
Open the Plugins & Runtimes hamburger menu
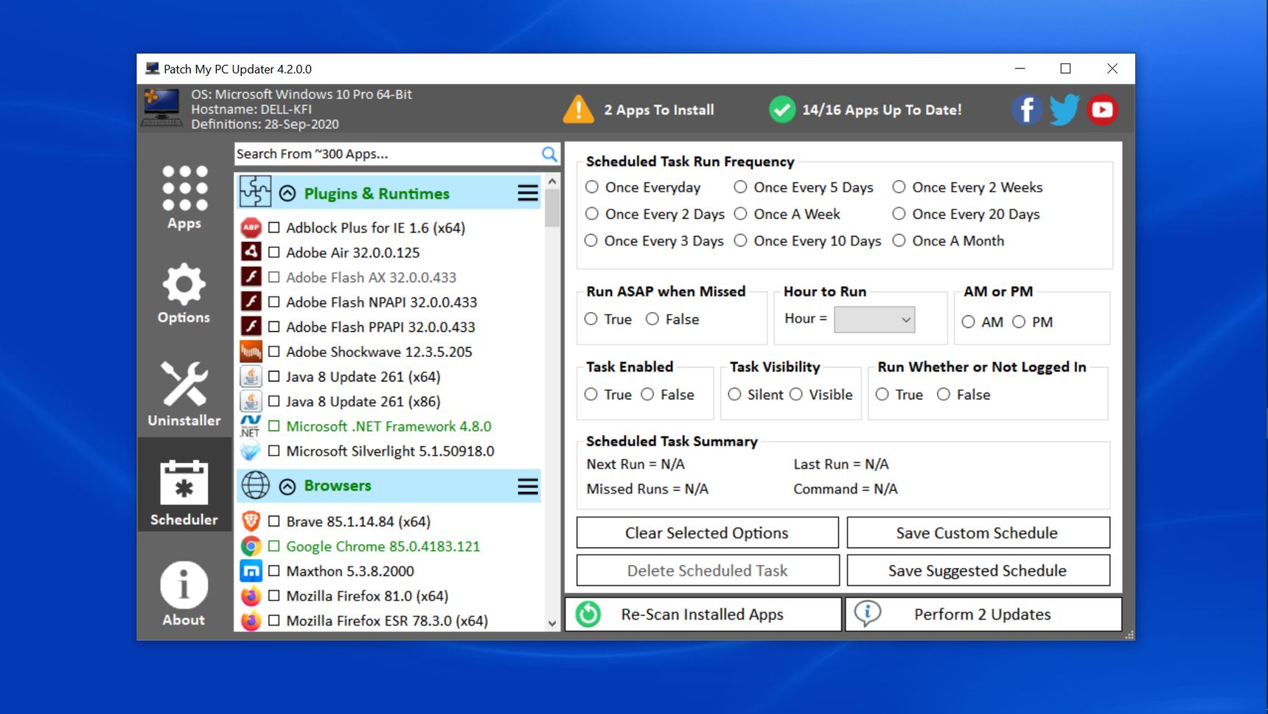(x=528, y=193)
